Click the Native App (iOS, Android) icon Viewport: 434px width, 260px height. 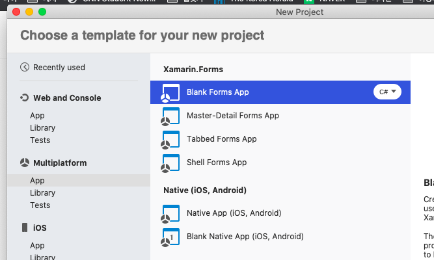point(170,214)
